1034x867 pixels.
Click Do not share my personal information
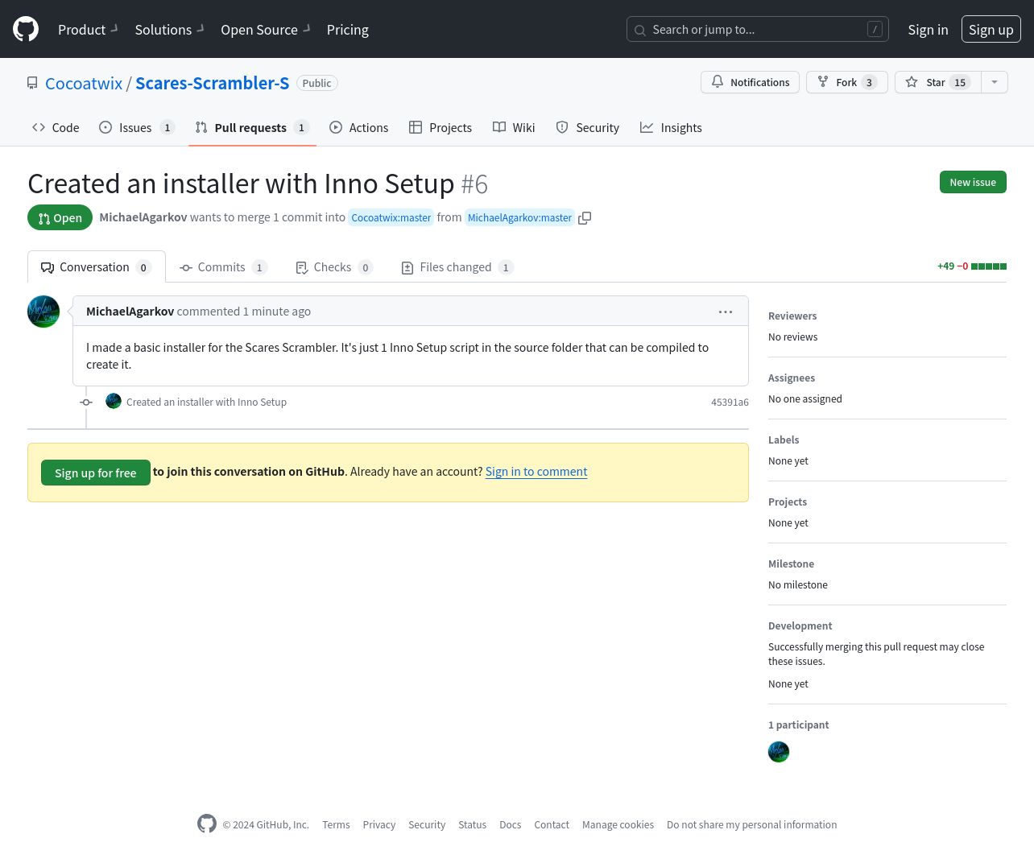[751, 825]
